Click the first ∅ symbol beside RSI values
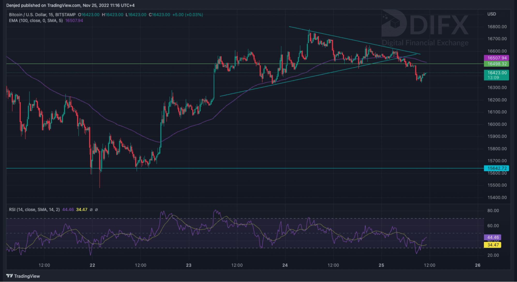 click(x=91, y=210)
